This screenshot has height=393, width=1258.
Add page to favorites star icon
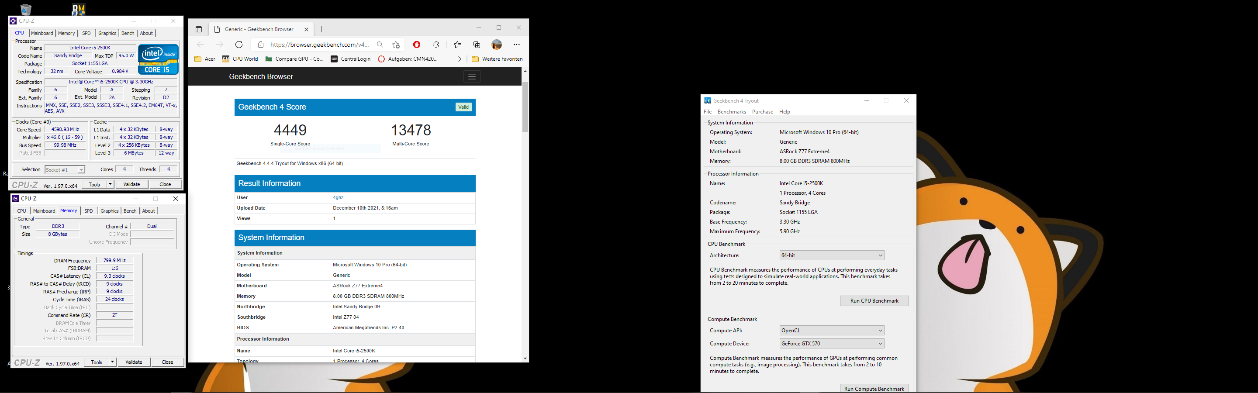coord(396,45)
